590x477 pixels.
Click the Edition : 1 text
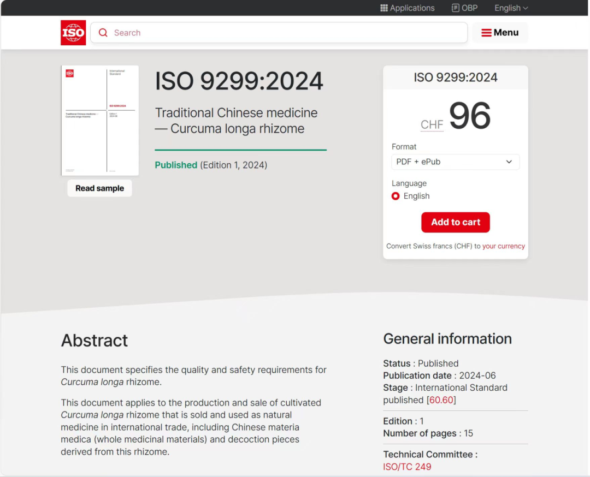403,421
